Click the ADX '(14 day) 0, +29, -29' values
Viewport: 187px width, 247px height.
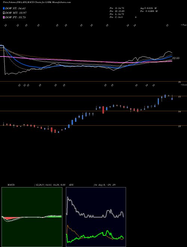click(104, 185)
